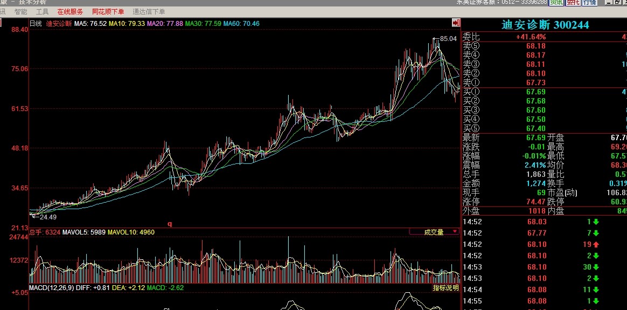This screenshot has width=627, height=310.
Task: Minimize the application window
Action: (608, 2)
